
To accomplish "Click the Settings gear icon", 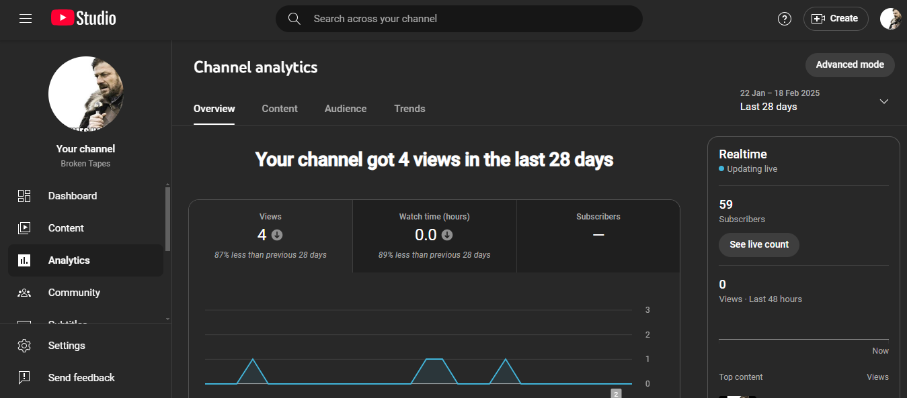I will [24, 346].
